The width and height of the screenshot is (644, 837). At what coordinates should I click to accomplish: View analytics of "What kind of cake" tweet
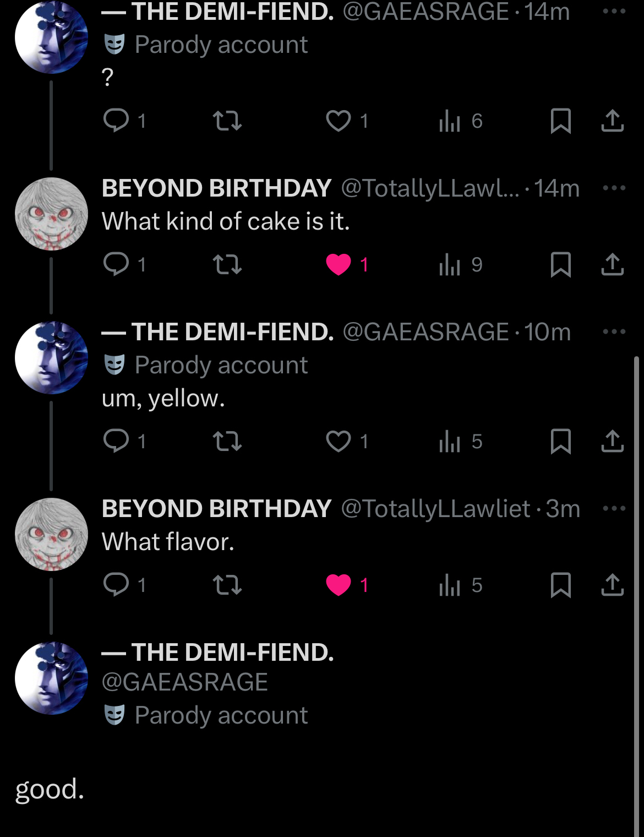(x=450, y=264)
